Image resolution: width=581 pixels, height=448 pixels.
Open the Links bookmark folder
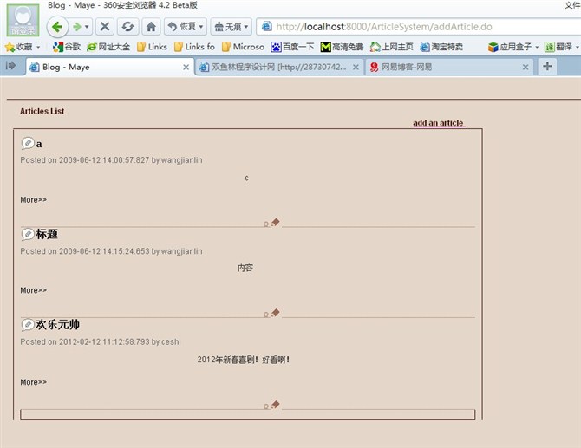pyautogui.click(x=152, y=47)
